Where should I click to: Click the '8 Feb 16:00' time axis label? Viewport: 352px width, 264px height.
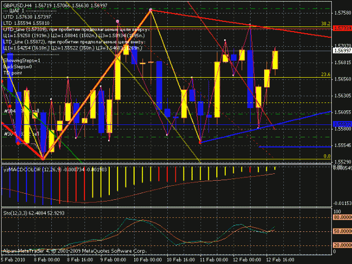80,259
